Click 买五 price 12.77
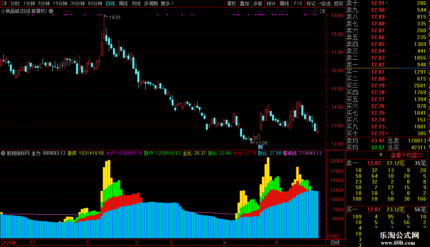 point(377,99)
